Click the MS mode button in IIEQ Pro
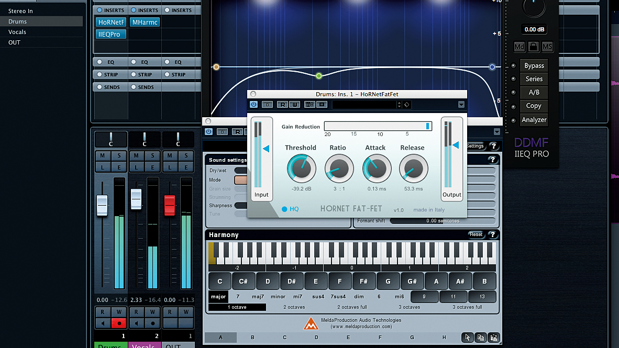This screenshot has width=619, height=348. [x=547, y=47]
